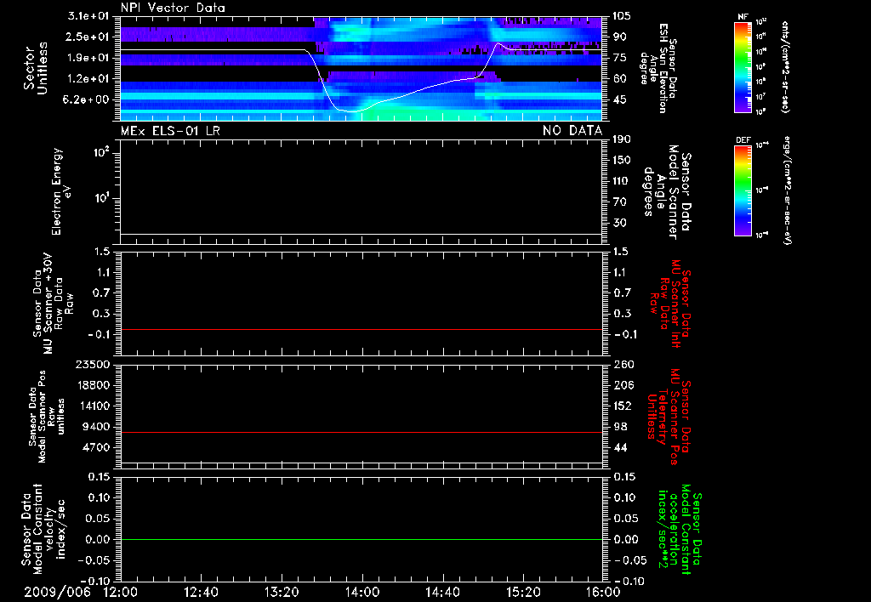Select the 12:00 time axis tick label
The height and width of the screenshot is (602, 871).
click(x=120, y=592)
